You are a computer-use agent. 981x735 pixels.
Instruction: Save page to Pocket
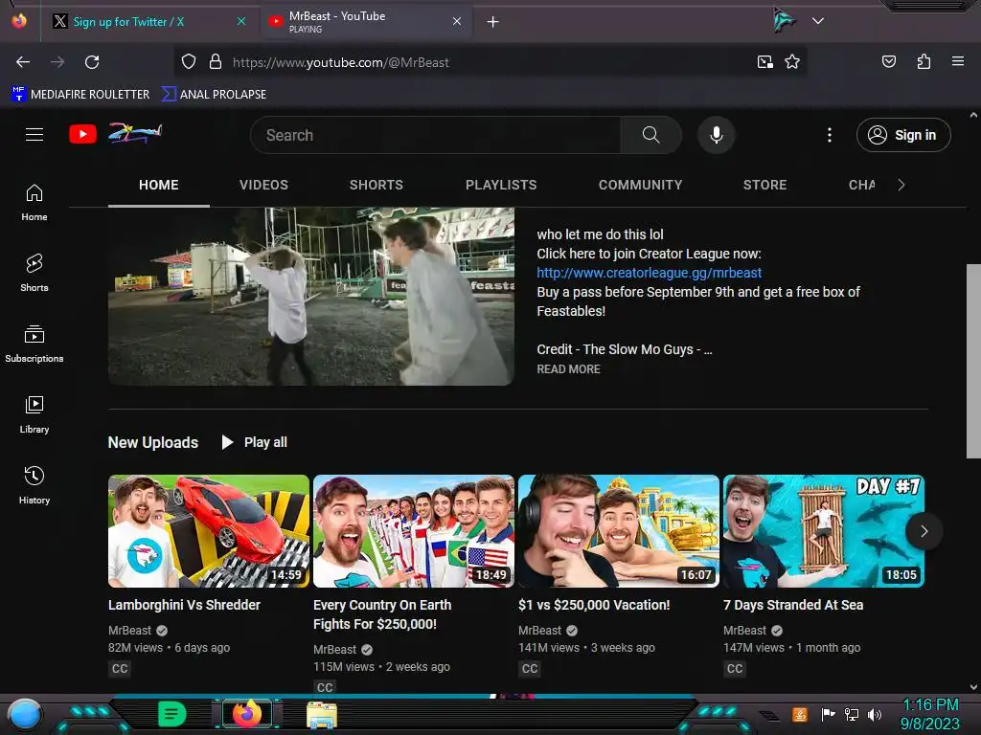889,61
